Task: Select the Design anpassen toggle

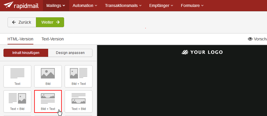Action: (x=70, y=53)
